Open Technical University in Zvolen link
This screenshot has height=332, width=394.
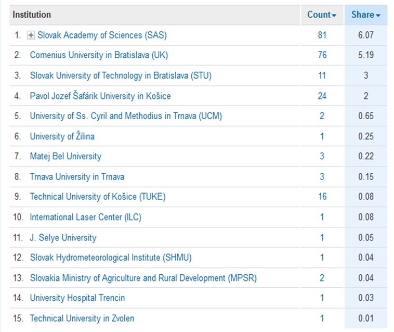[82, 318]
